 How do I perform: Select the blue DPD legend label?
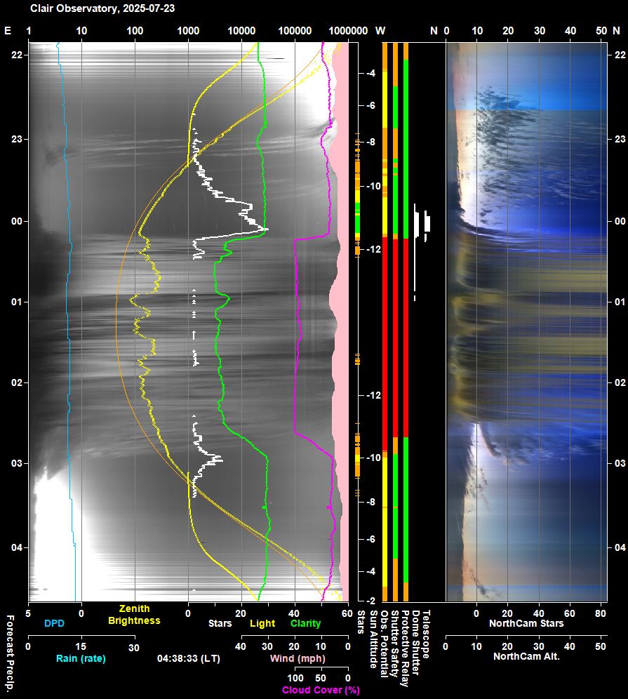coord(54,623)
